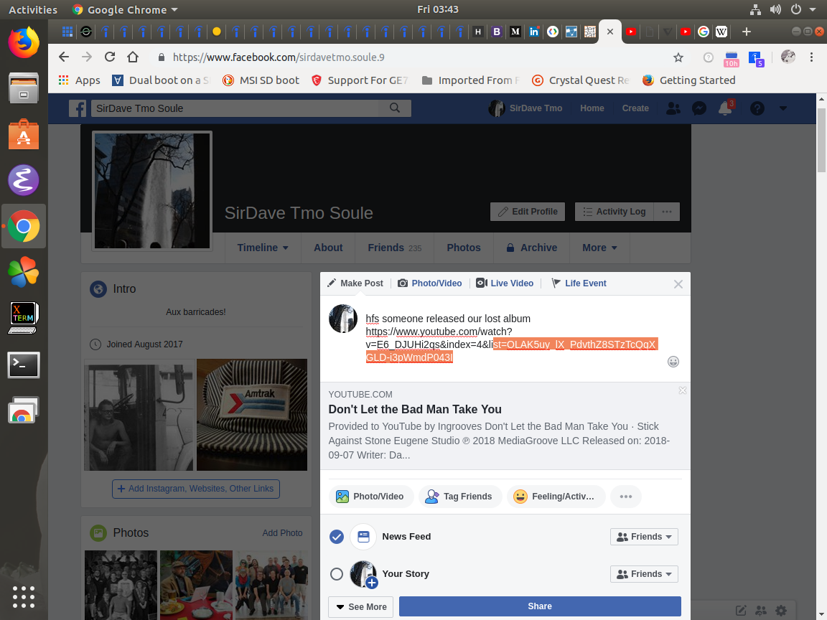This screenshot has width=827, height=620.
Task: Select the Your Story radio option
Action: pyautogui.click(x=336, y=574)
